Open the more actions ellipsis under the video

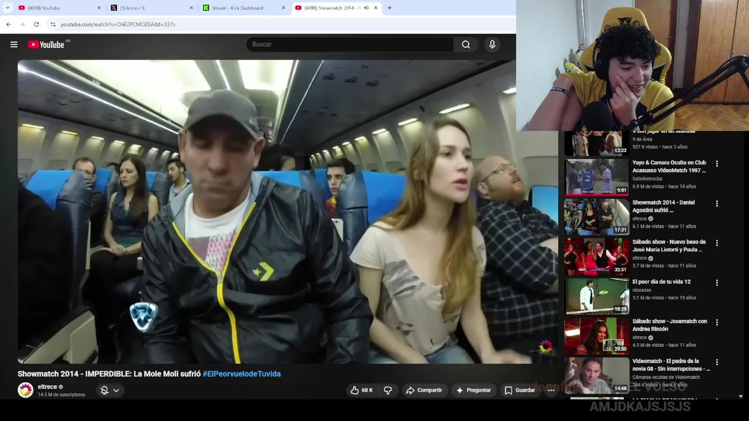(x=551, y=390)
